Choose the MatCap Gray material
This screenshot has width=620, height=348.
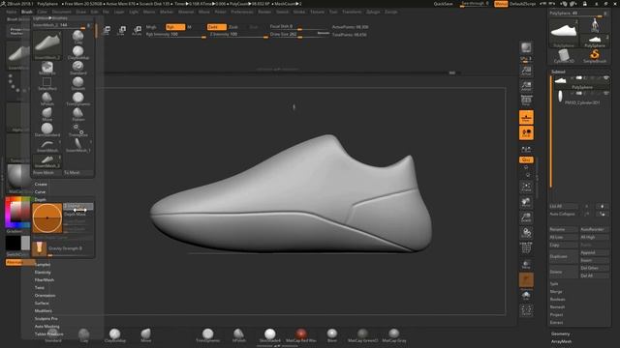[394, 335]
